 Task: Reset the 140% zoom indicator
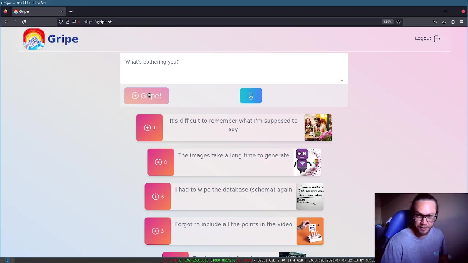(387, 22)
